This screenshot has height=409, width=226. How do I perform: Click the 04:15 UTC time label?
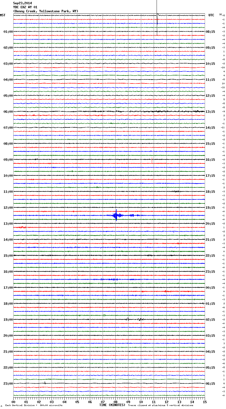(210, 352)
